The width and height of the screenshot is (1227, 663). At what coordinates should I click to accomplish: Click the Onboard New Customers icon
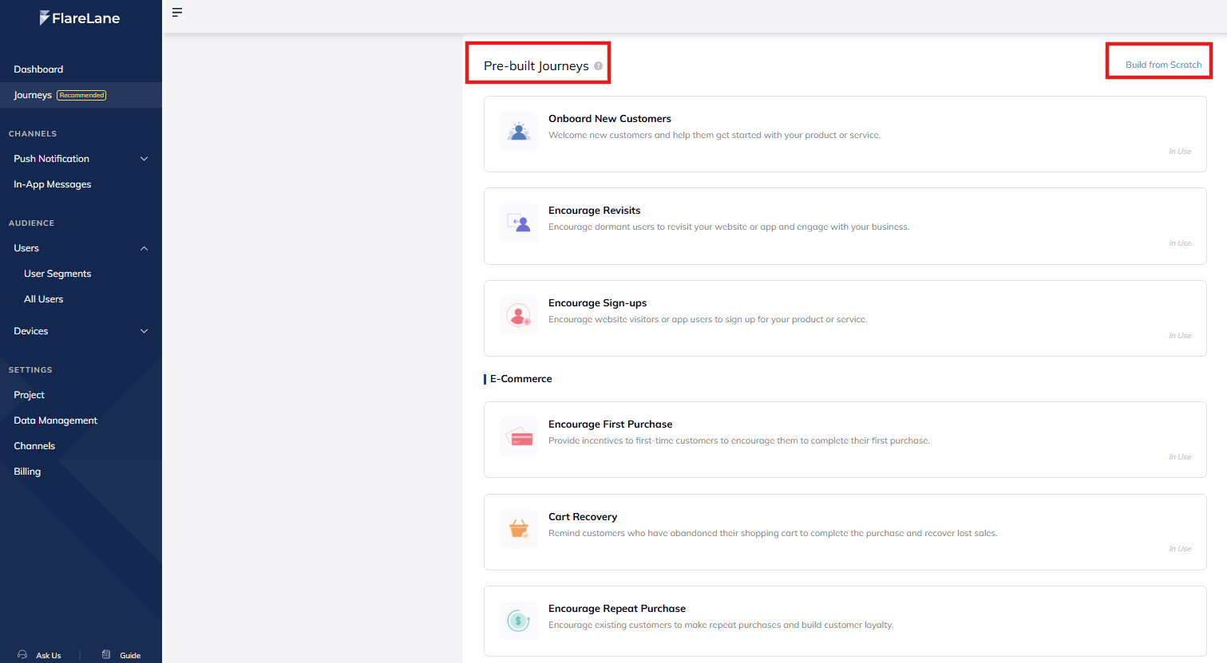[519, 131]
